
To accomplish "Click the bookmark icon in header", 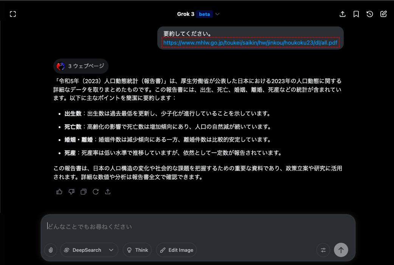I will click(x=356, y=14).
